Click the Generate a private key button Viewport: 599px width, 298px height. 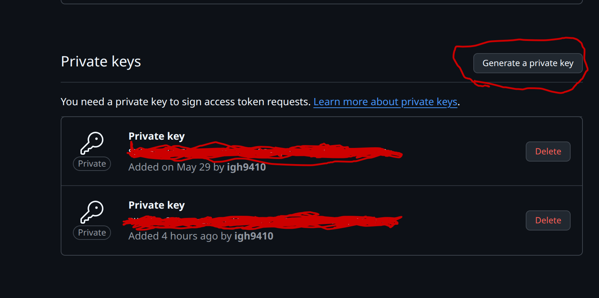coord(528,63)
